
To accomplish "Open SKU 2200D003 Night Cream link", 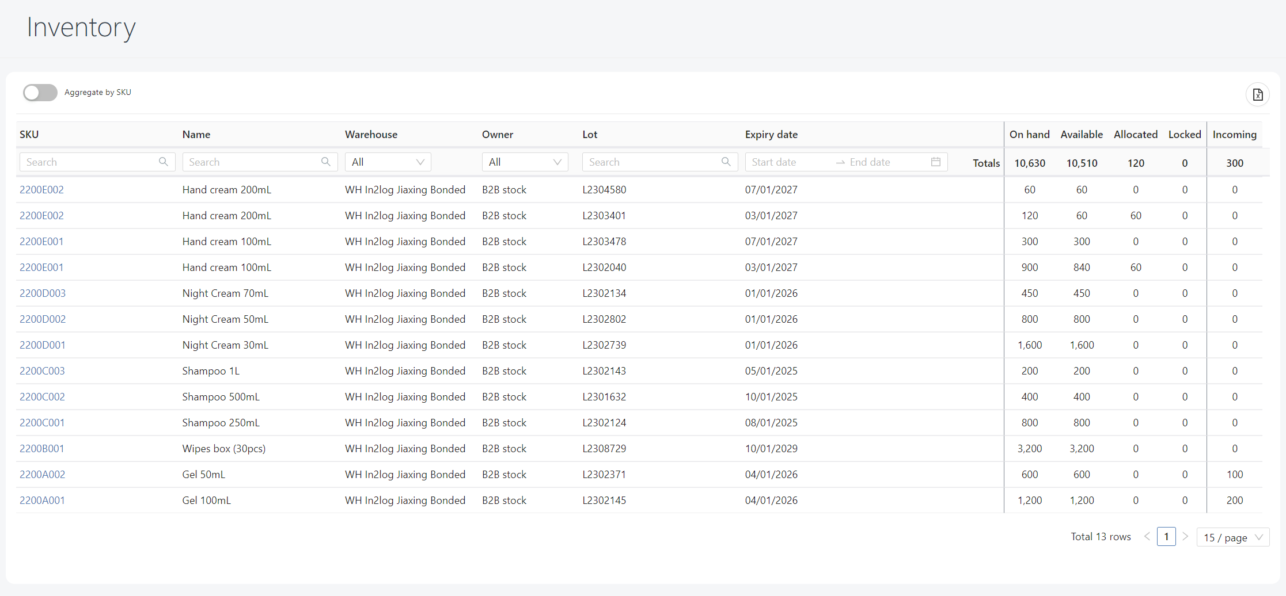I will 43,293.
